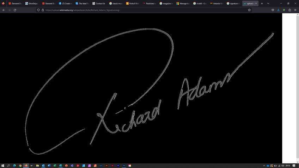Viewport: 299px width, 168px height.
Task: Open Lightroom Classic from taskbar
Action: (x=101, y=166)
